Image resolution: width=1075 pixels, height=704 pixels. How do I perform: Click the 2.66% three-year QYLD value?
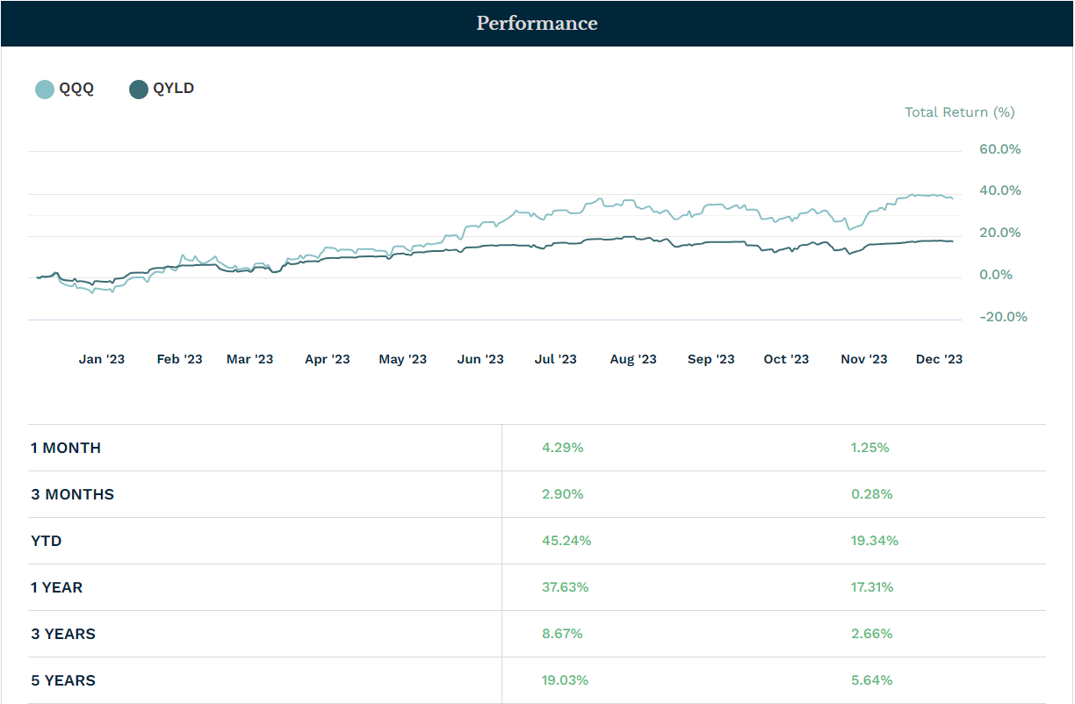click(872, 634)
